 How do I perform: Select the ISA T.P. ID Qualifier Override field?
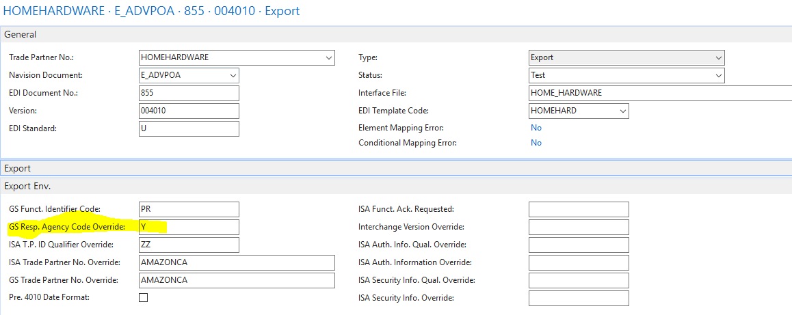189,245
